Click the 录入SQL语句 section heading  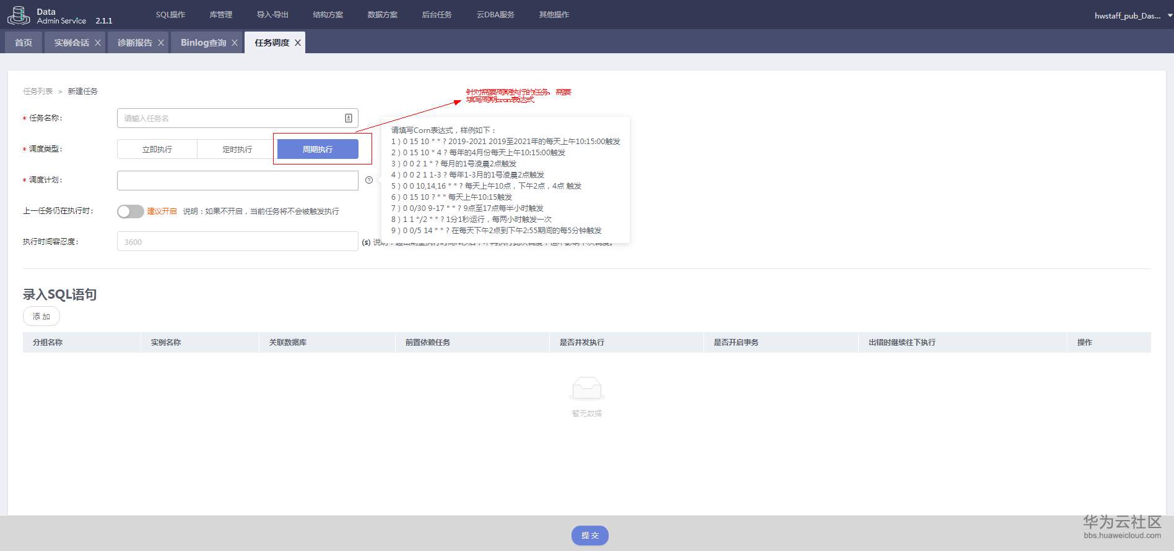pyautogui.click(x=60, y=294)
